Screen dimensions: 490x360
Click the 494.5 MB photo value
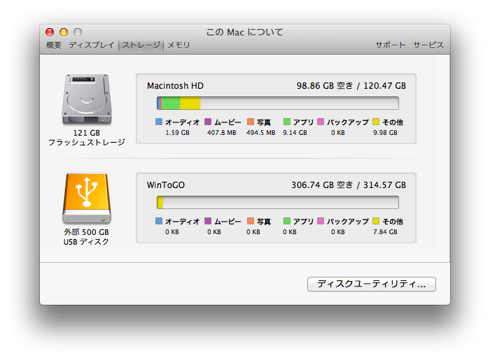[x=260, y=133]
